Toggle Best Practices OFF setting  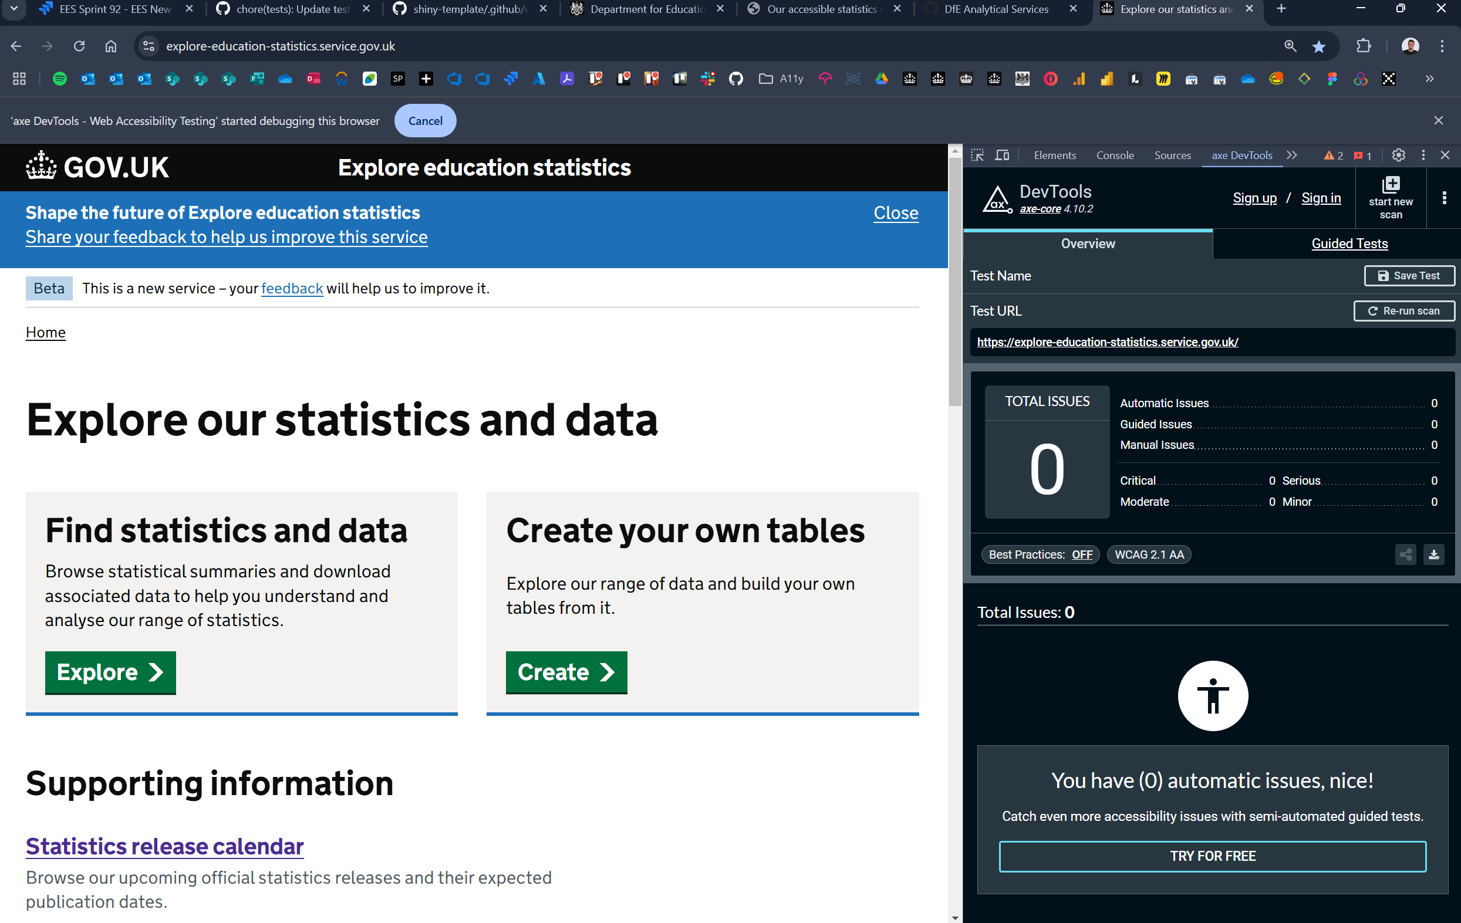click(x=1082, y=555)
